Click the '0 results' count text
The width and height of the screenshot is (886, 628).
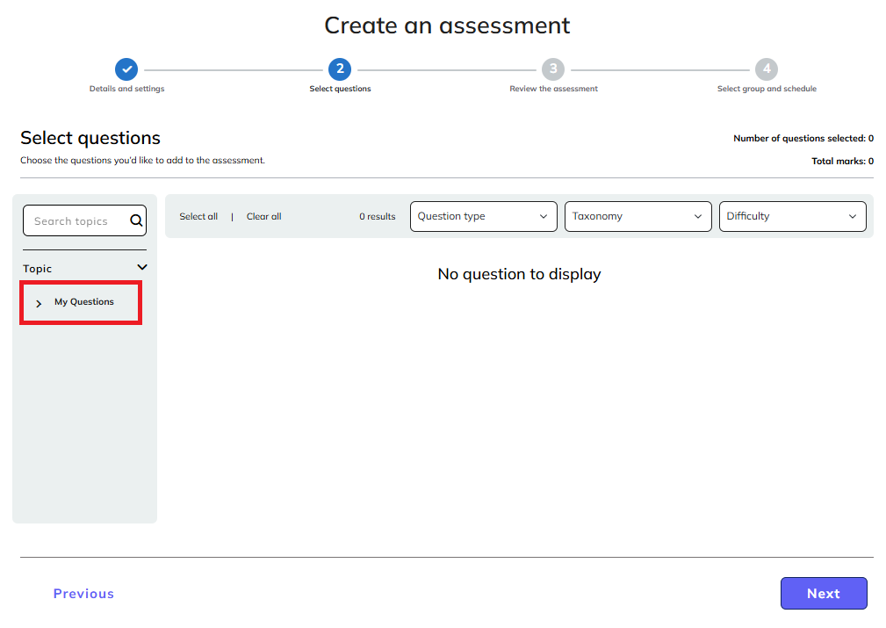point(378,216)
